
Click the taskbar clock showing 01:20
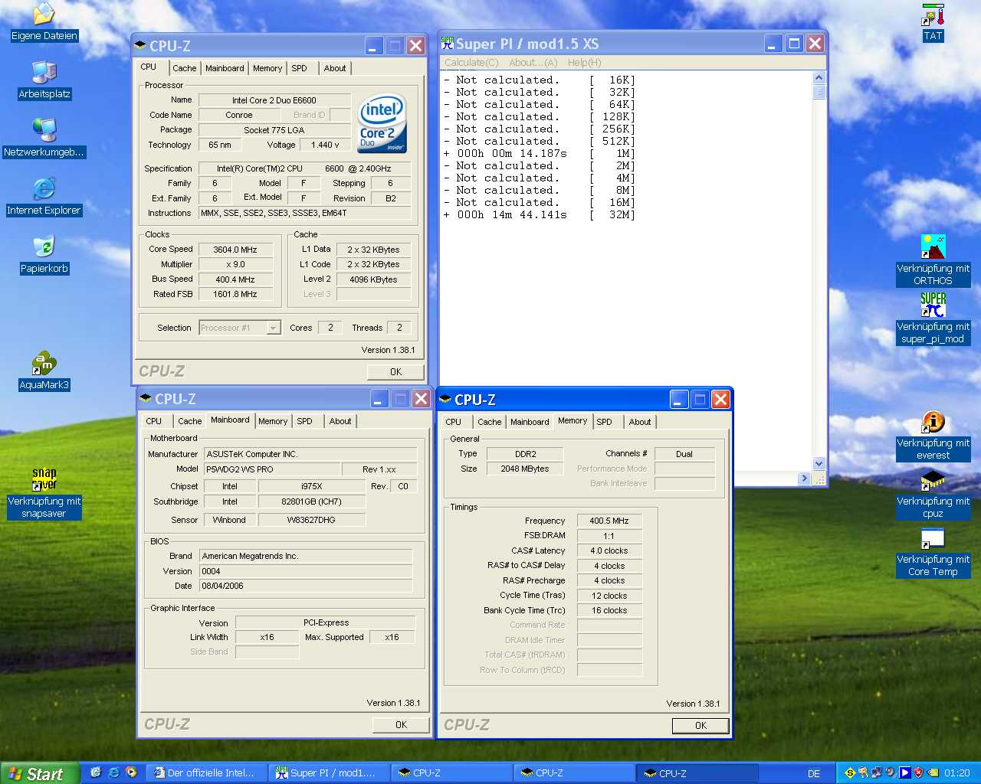956,773
